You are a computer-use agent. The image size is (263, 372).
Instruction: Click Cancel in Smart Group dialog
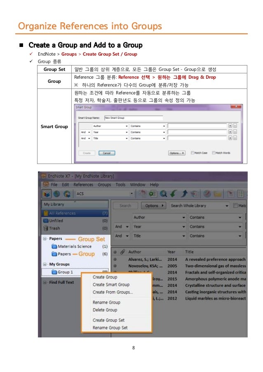click(107, 153)
